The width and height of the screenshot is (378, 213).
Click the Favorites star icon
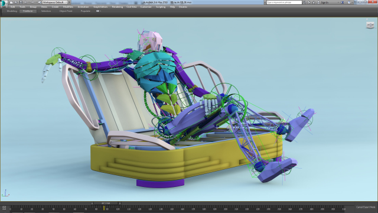314,2
